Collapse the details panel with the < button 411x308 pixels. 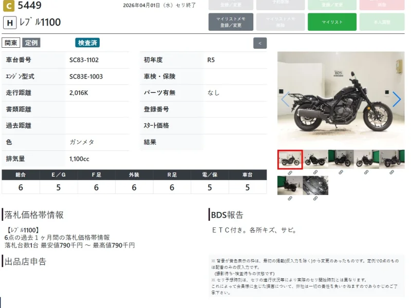[x=260, y=43]
